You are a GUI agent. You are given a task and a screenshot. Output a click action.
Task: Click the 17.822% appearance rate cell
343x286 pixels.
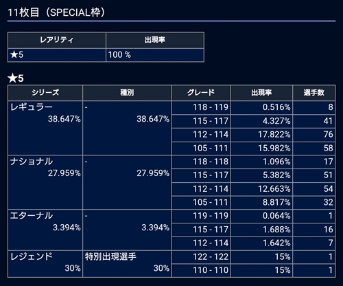point(261,135)
